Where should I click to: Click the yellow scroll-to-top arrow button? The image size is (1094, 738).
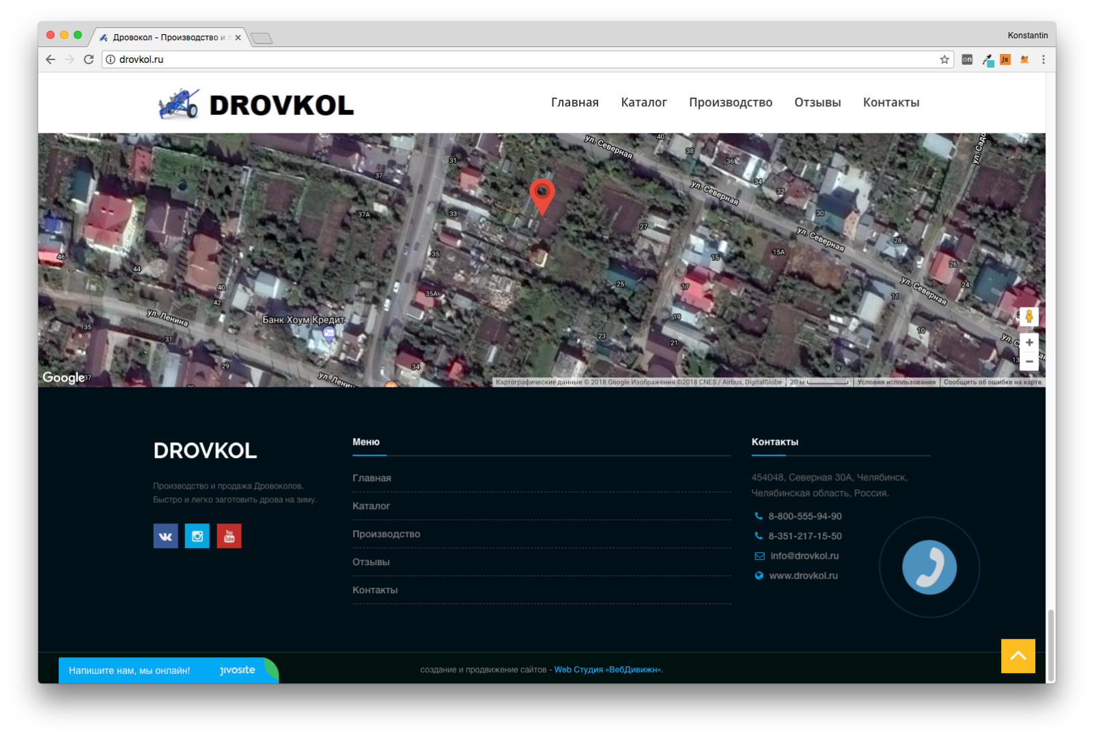click(x=1018, y=656)
